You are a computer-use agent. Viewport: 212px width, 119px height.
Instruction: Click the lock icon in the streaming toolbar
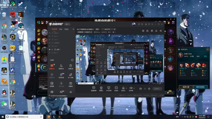click(147, 31)
